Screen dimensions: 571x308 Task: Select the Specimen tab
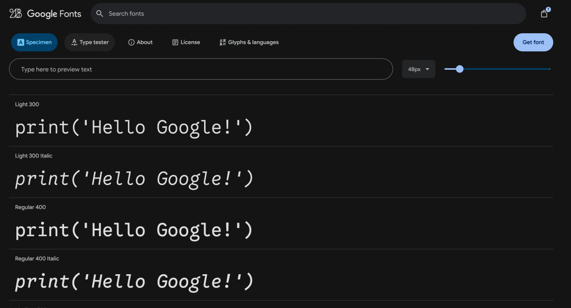point(34,42)
